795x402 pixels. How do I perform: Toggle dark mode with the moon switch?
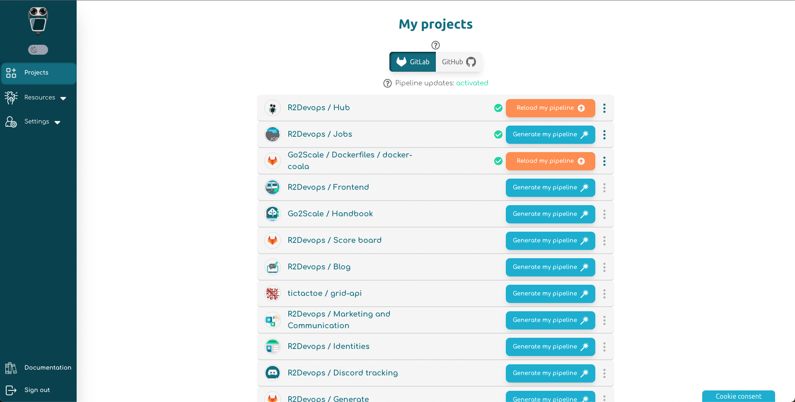[x=38, y=49]
